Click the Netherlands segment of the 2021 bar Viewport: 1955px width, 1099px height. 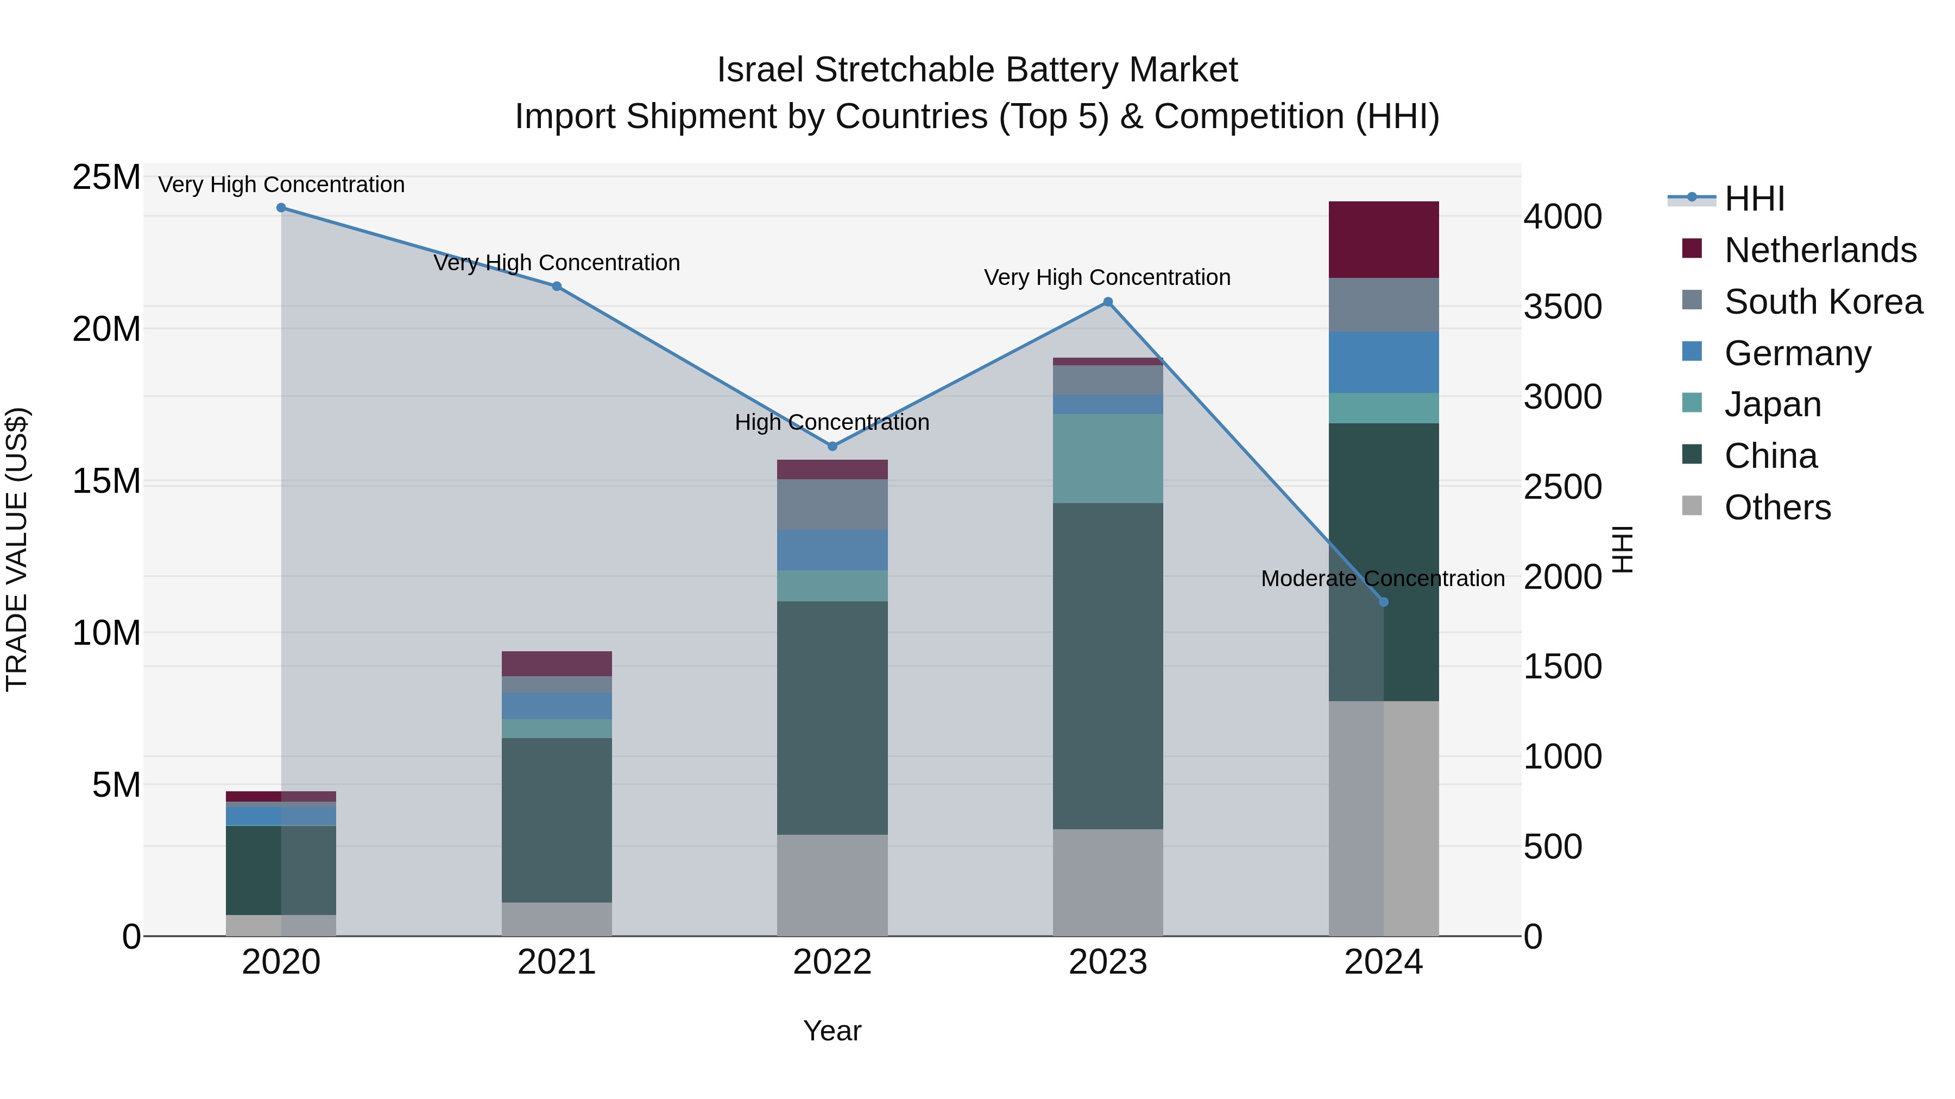556,664
